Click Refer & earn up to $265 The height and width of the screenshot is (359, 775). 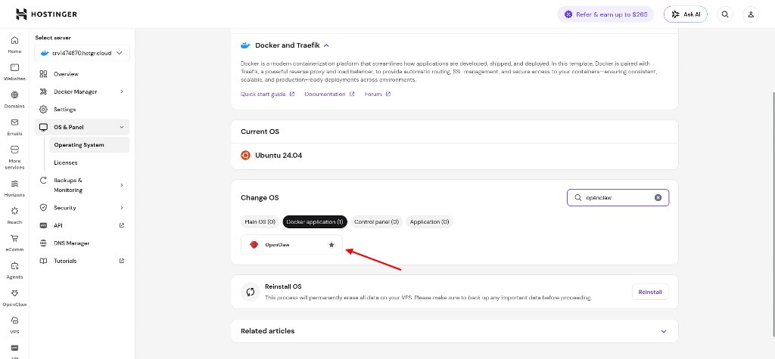pyautogui.click(x=605, y=14)
